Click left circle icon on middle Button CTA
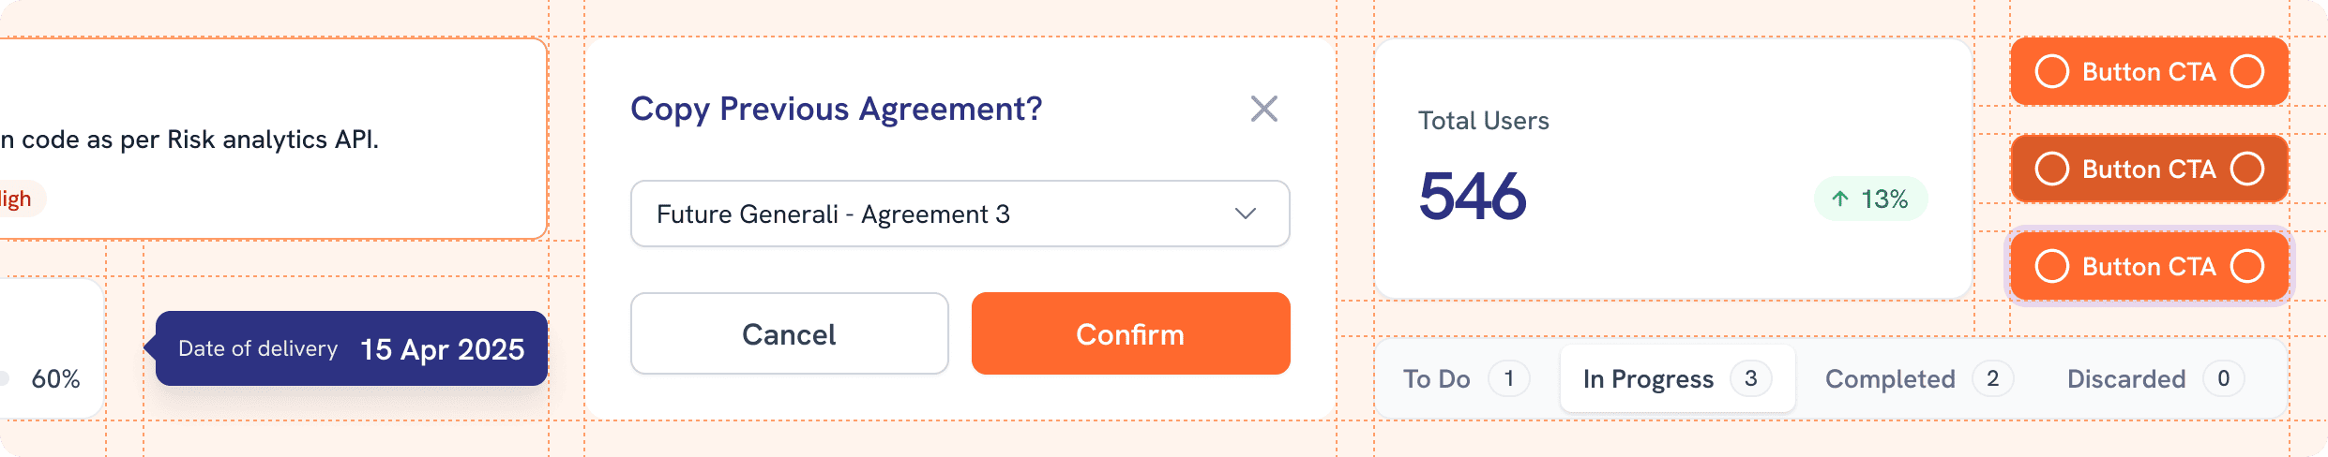Viewport: 2328px width, 457px height. point(2051,169)
